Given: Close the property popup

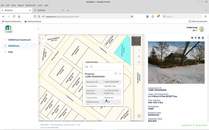Looking at the screenshot, I should point(120,74).
